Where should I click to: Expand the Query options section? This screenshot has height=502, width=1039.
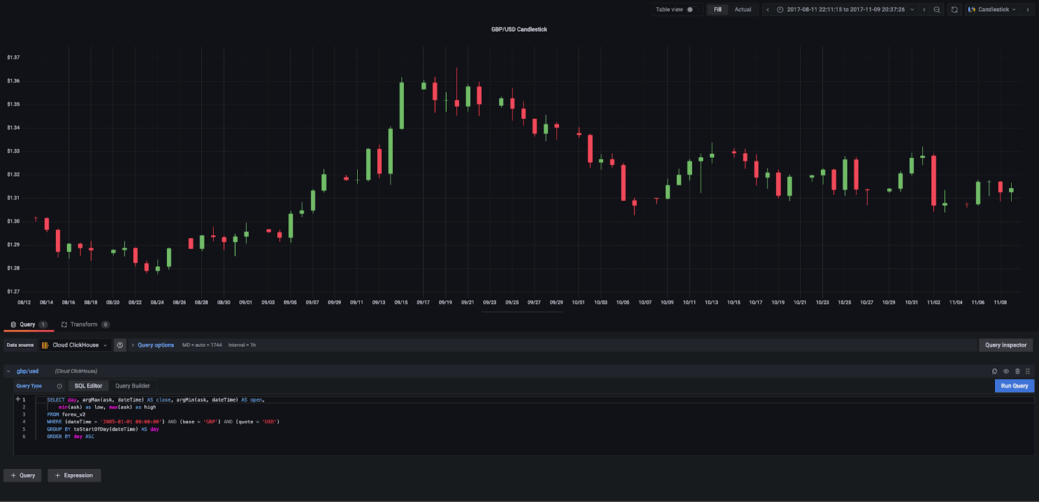click(155, 345)
